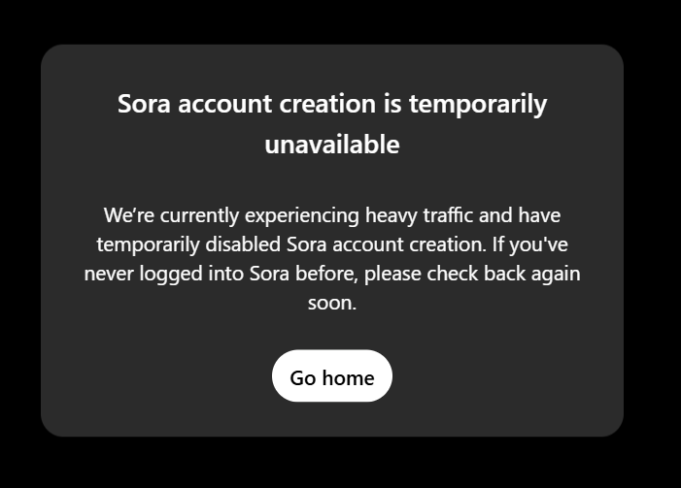Screen dimensions: 681x488
Task: Click the empty gray card area beside Go home
Action: pos(499,375)
